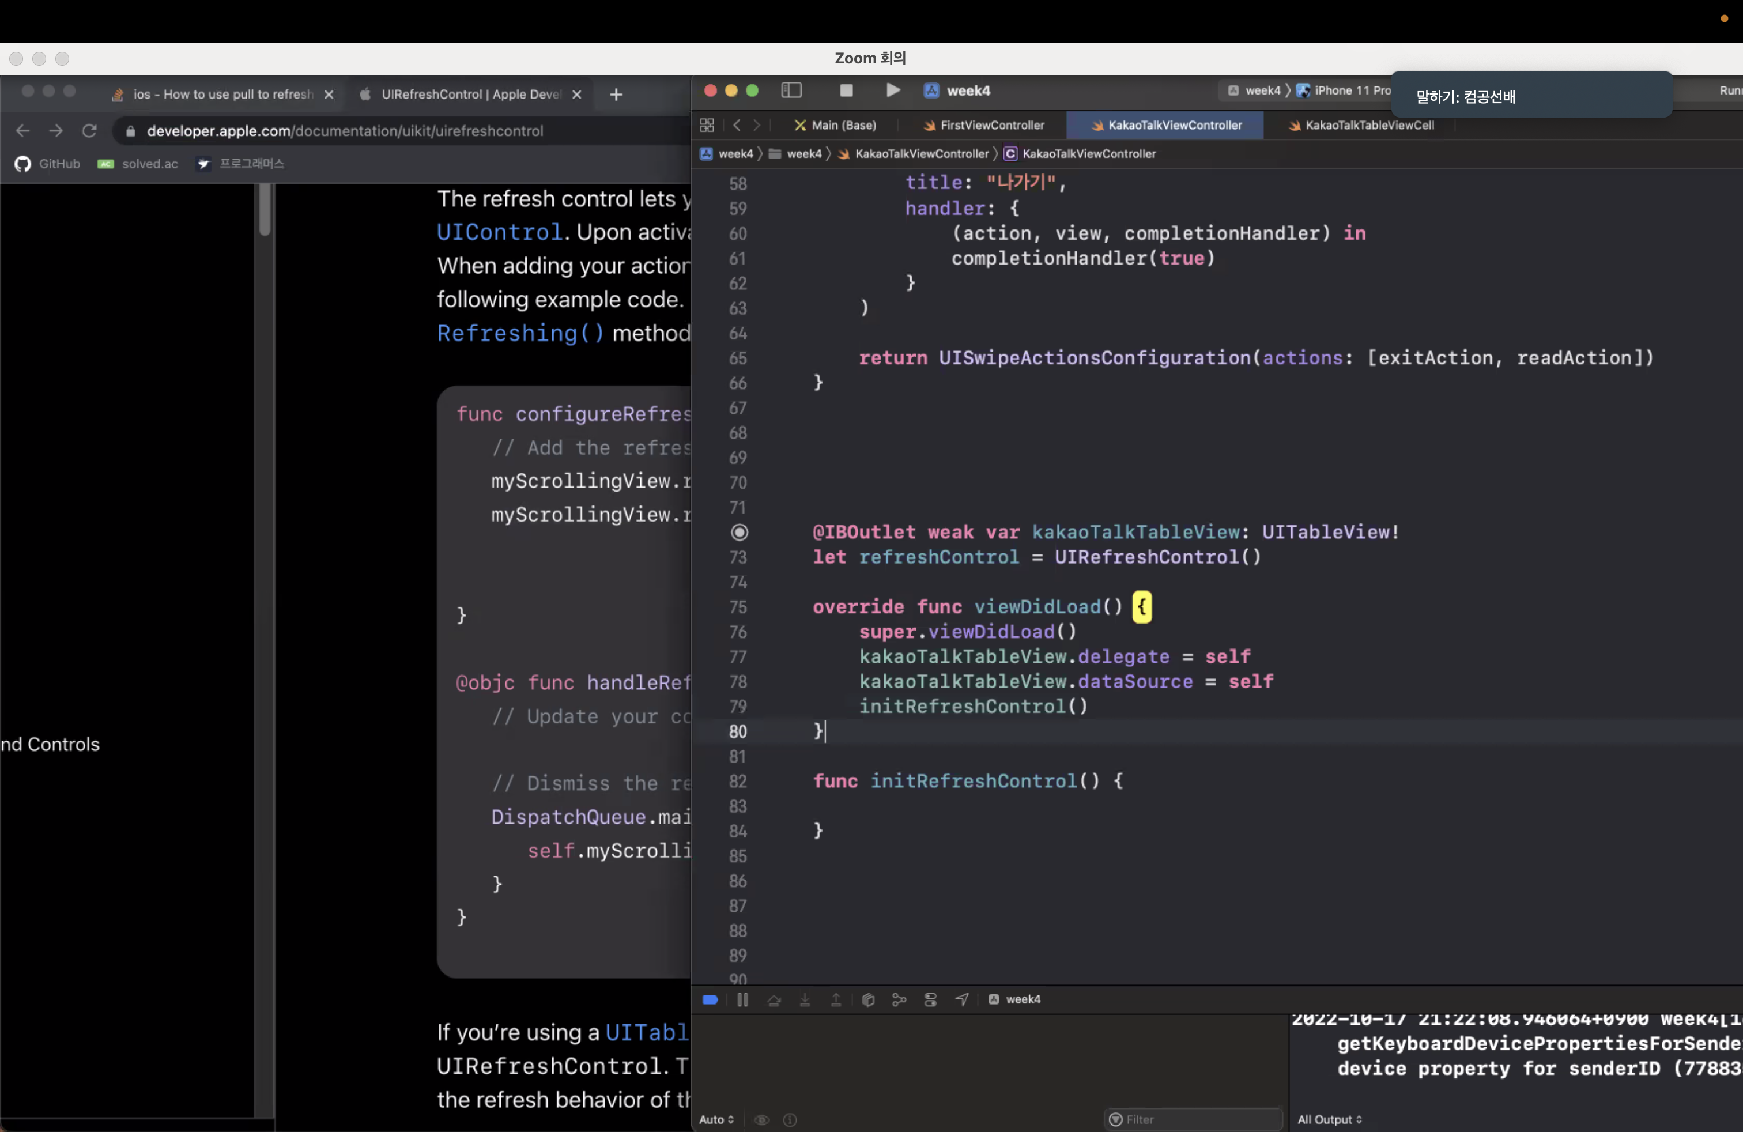The width and height of the screenshot is (1743, 1132).
Task: Click the 말하기: 컴공선배 speaker notification
Action: click(x=1531, y=96)
